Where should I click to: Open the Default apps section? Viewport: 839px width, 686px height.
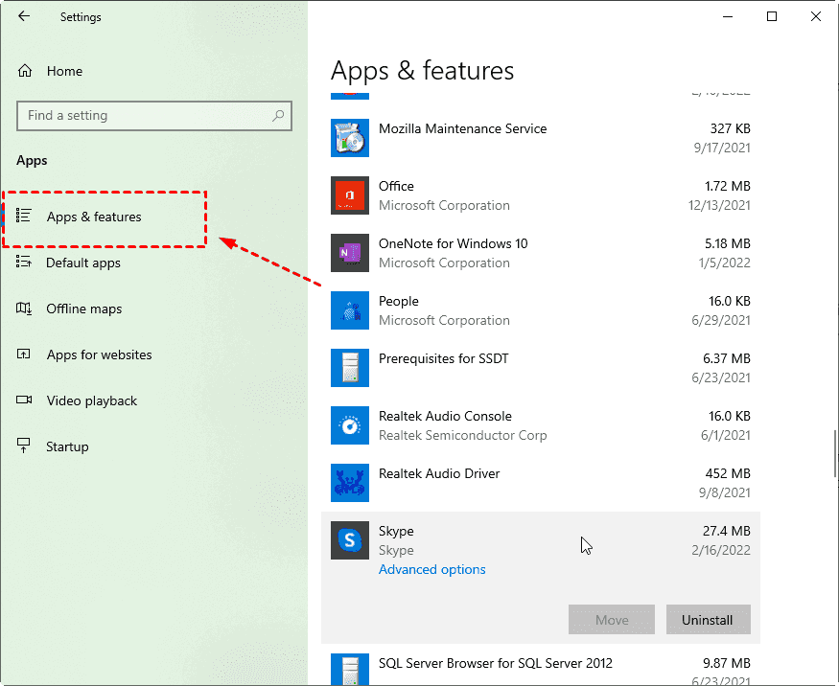pos(82,263)
